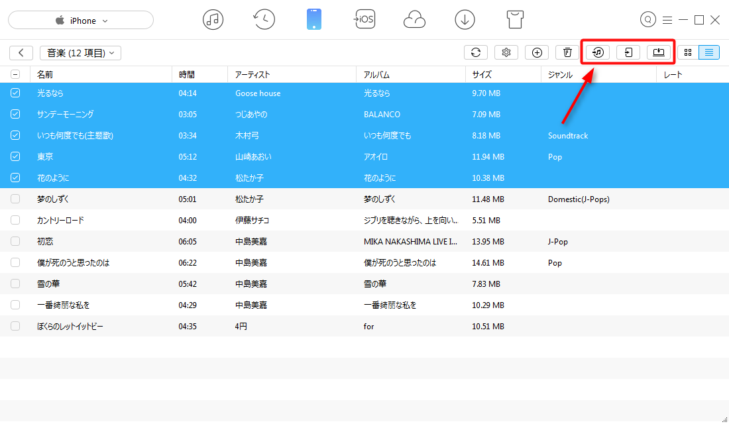Uncheck the 花のように song checkbox

tap(15, 178)
